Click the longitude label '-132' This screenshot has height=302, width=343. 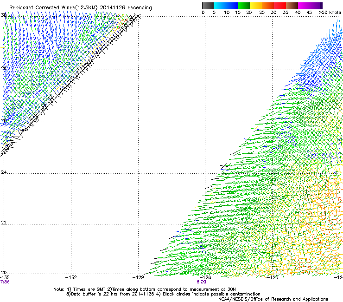[71, 277]
